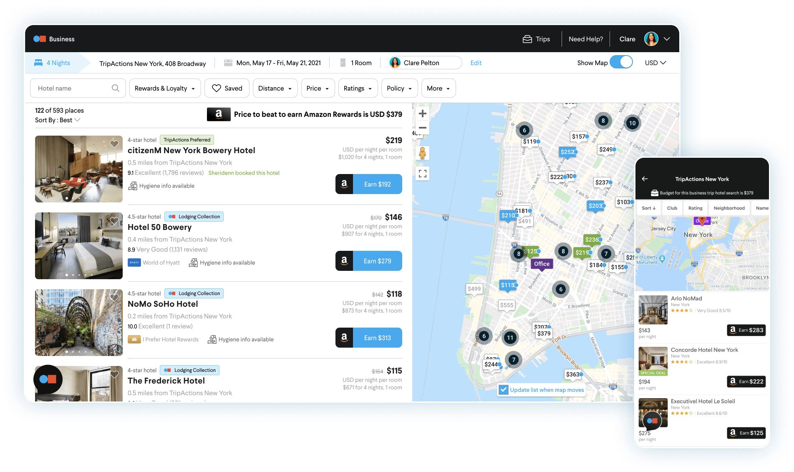
Task: Zoom out on the map
Action: click(x=423, y=127)
